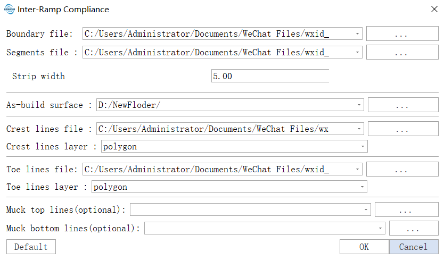The width and height of the screenshot is (444, 260).
Task: Browse for the Crest lines file
Action: [403, 129]
